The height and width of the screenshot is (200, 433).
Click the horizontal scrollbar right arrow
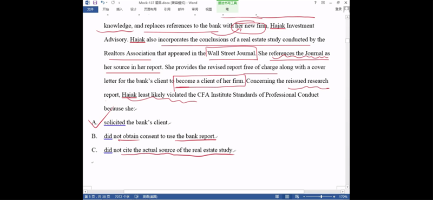(x=343, y=191)
